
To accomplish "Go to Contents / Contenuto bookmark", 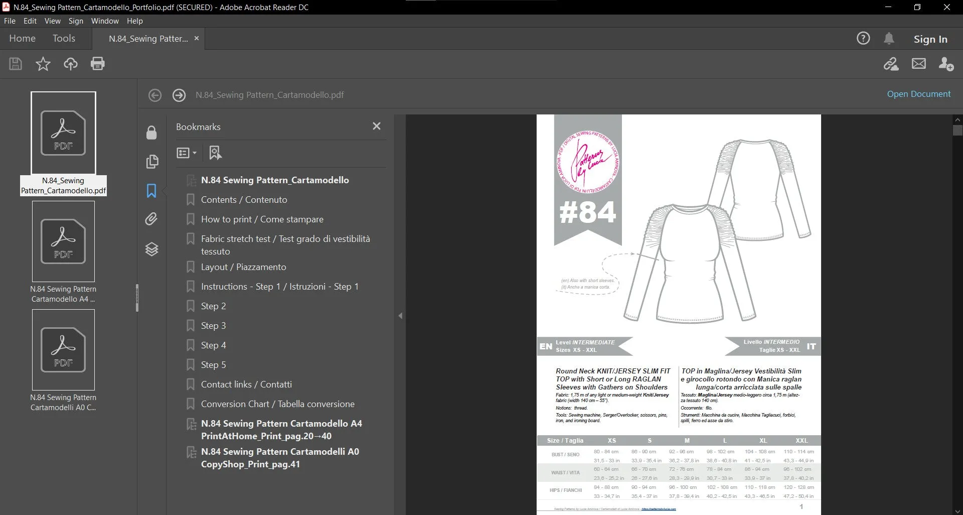I will [x=244, y=199].
